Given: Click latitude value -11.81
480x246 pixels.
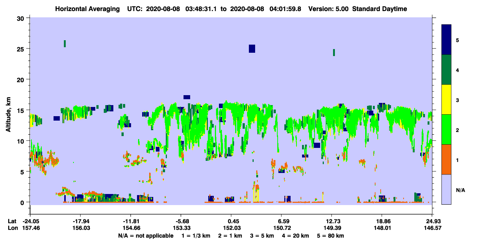Looking at the screenshot, I should pyautogui.click(x=130, y=221).
